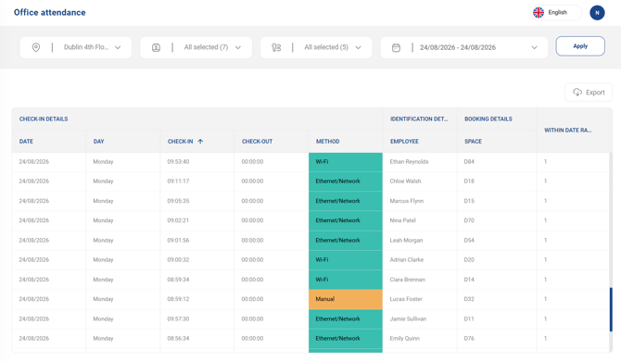Viewport: 621px width, 362px height.
Task: Click the employee badge filter icon
Action: coord(156,47)
